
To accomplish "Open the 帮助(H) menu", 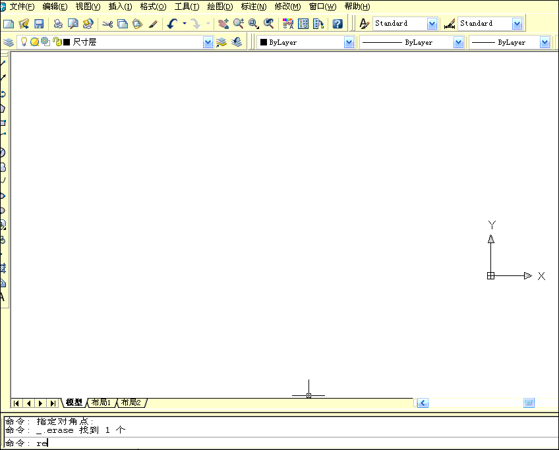I will (357, 7).
